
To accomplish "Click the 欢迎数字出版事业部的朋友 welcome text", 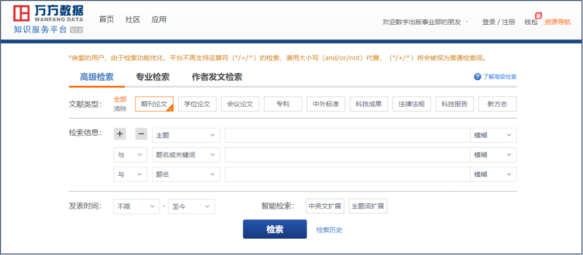I will [422, 22].
